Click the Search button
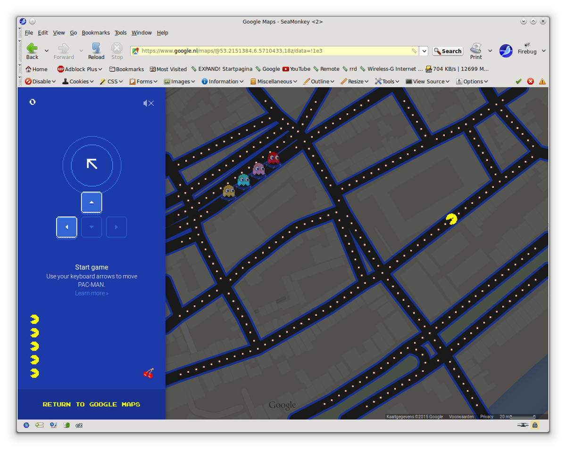 click(x=448, y=51)
